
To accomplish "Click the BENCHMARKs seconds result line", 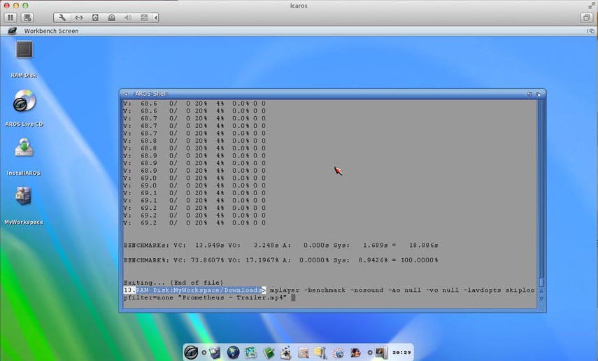I will tap(281, 245).
